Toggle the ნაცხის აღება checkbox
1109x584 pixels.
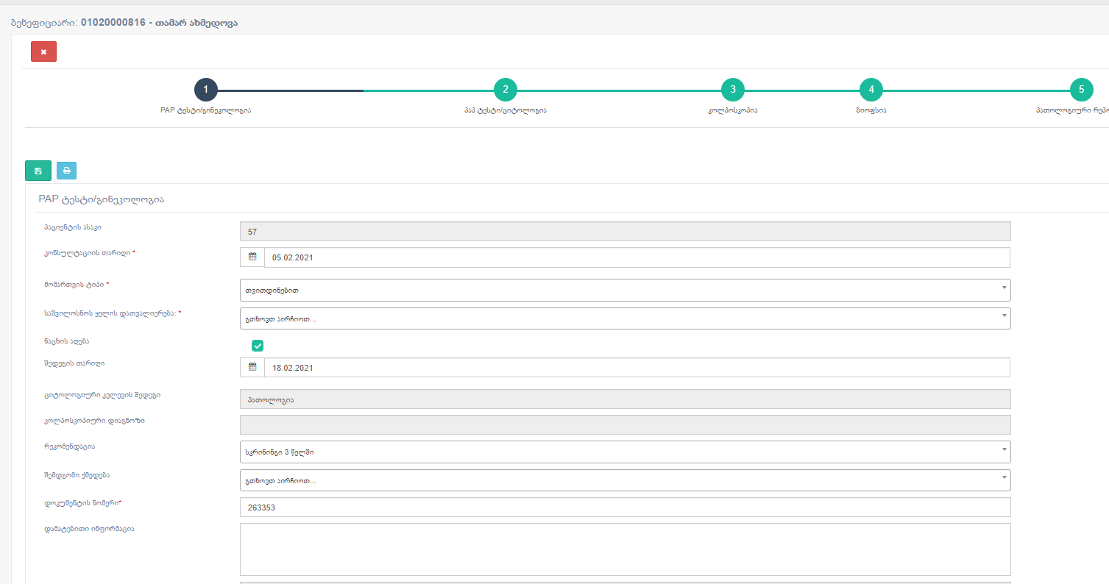(258, 346)
